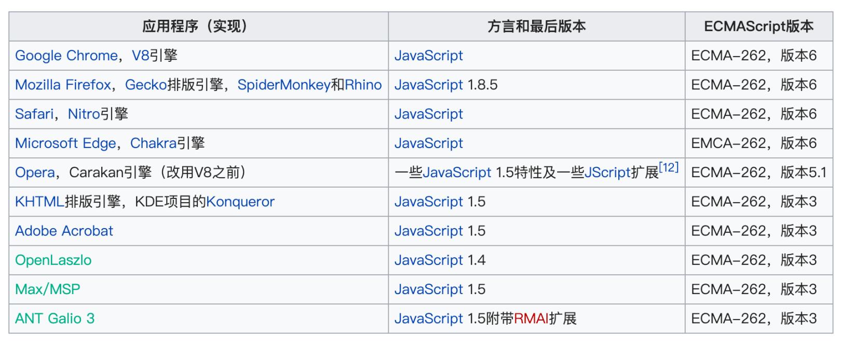Open the JScript link
The width and height of the screenshot is (841, 345).
(607, 172)
